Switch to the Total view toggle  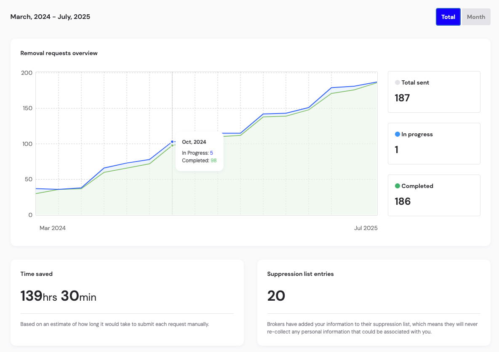[448, 17]
